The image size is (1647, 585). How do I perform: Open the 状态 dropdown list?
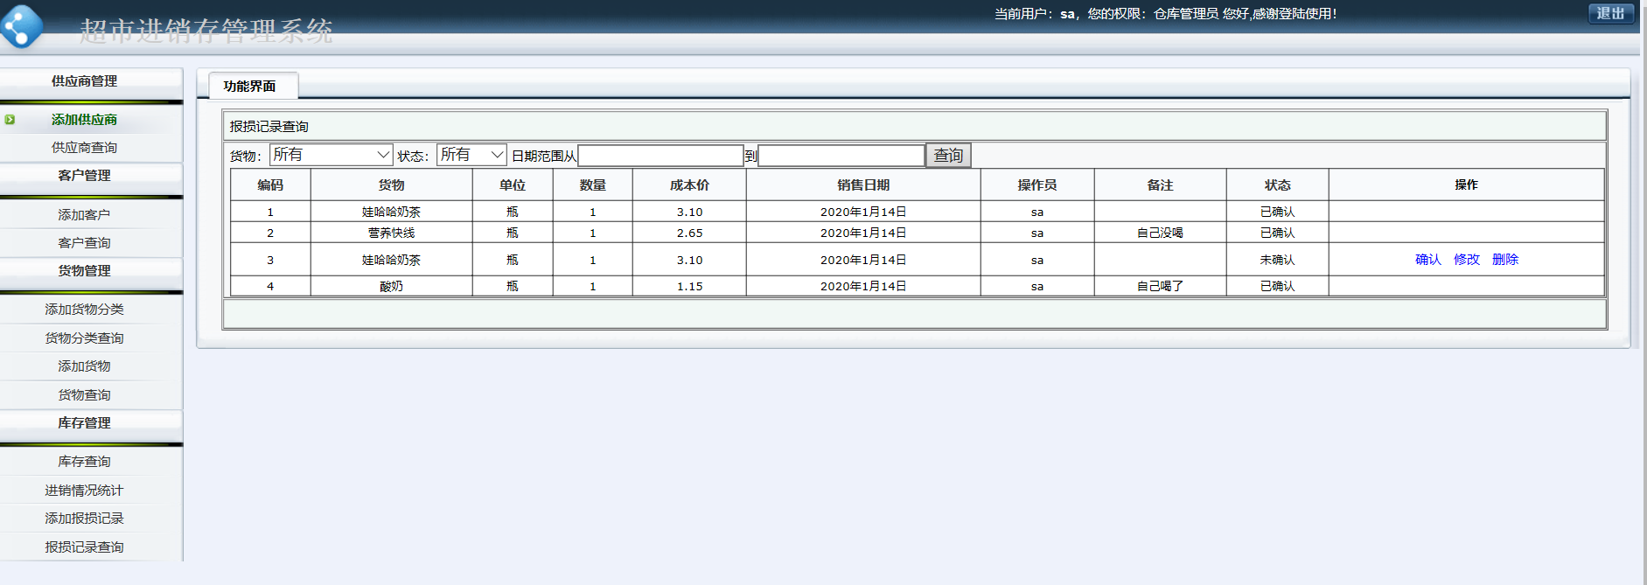point(471,155)
